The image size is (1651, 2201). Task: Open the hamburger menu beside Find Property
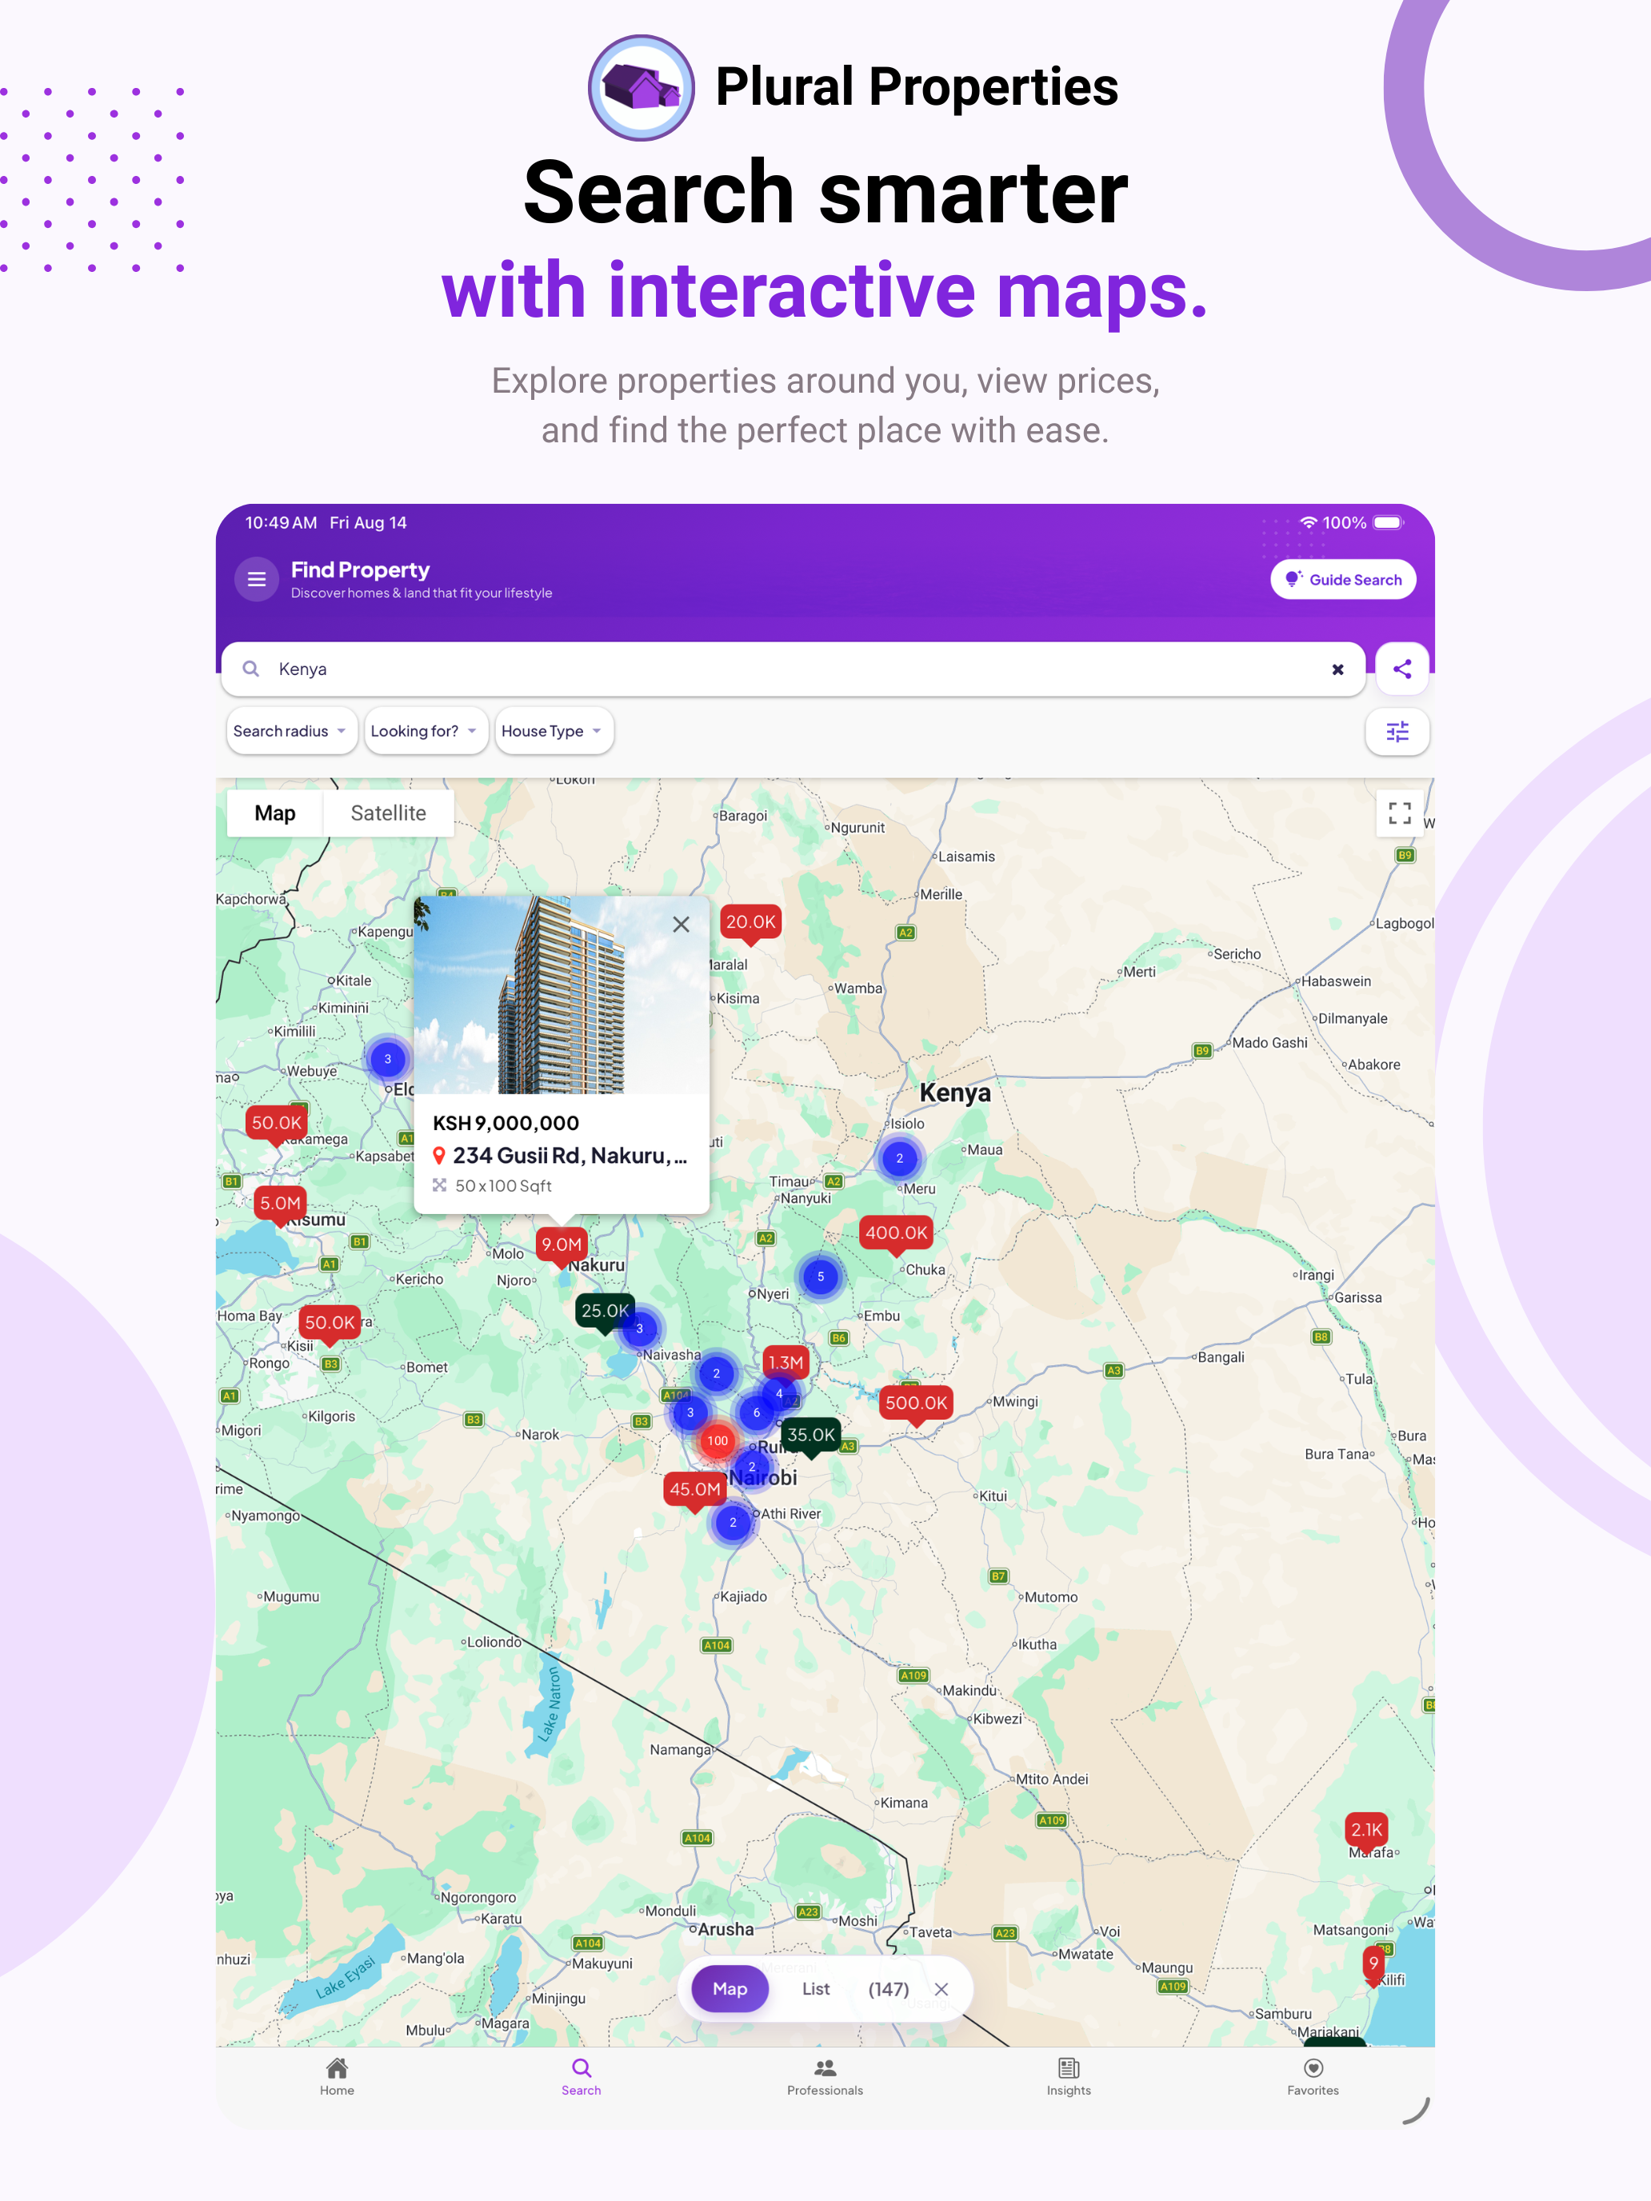(x=256, y=579)
